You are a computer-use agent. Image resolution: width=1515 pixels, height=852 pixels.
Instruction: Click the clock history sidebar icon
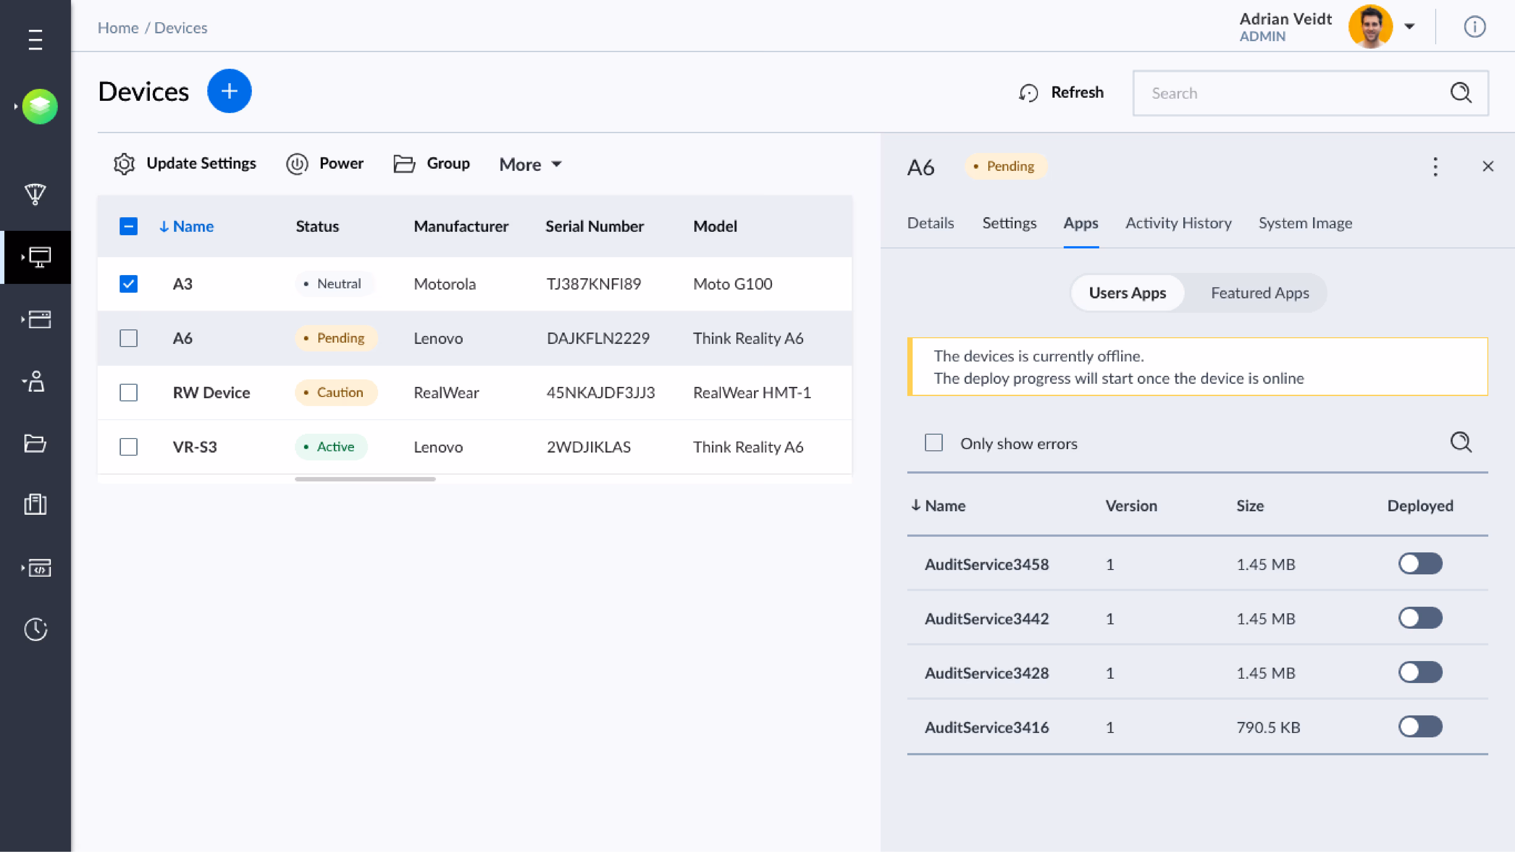point(35,629)
